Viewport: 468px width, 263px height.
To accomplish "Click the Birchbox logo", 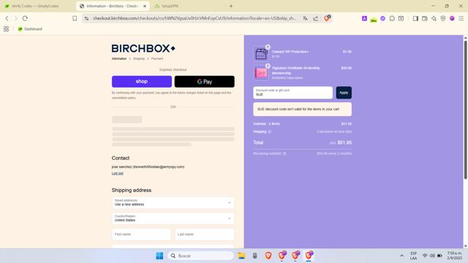I will [143, 48].
